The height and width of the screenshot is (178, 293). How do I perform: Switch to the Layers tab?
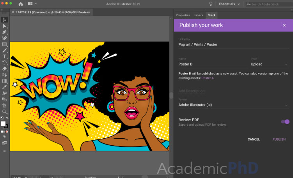point(199,15)
